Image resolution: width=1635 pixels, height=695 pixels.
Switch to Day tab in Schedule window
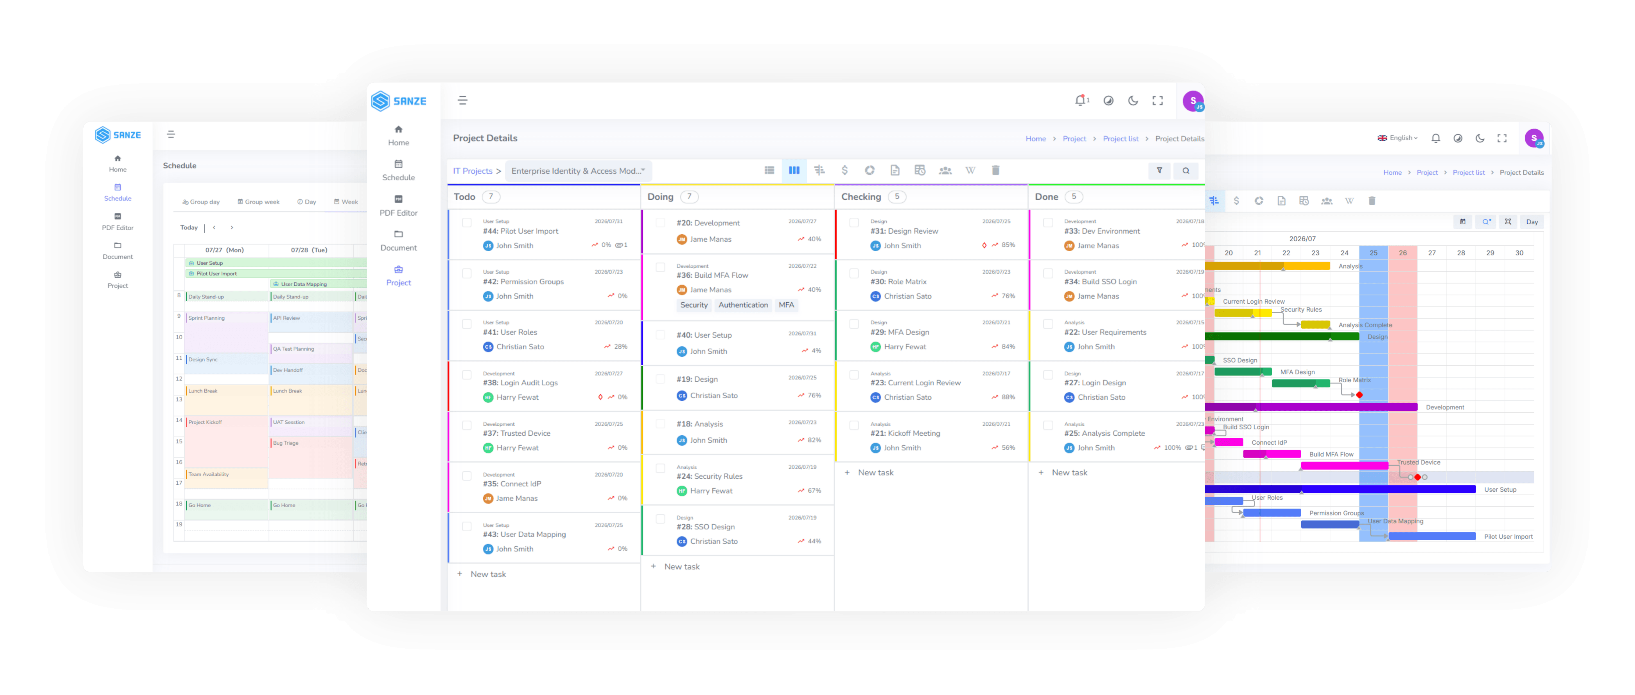pos(306,202)
